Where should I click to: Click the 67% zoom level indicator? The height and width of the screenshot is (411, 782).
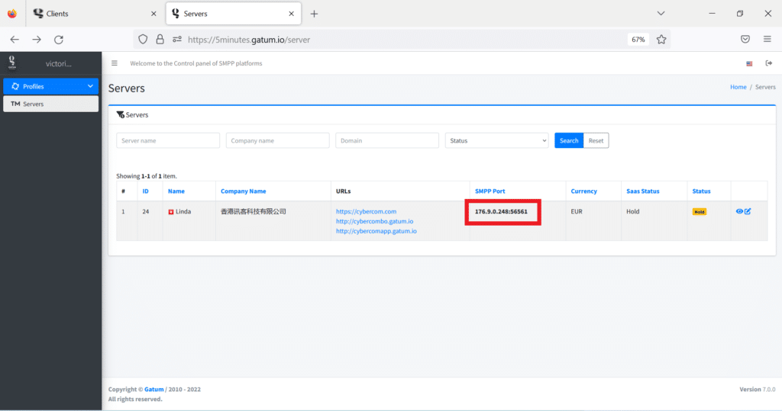638,40
